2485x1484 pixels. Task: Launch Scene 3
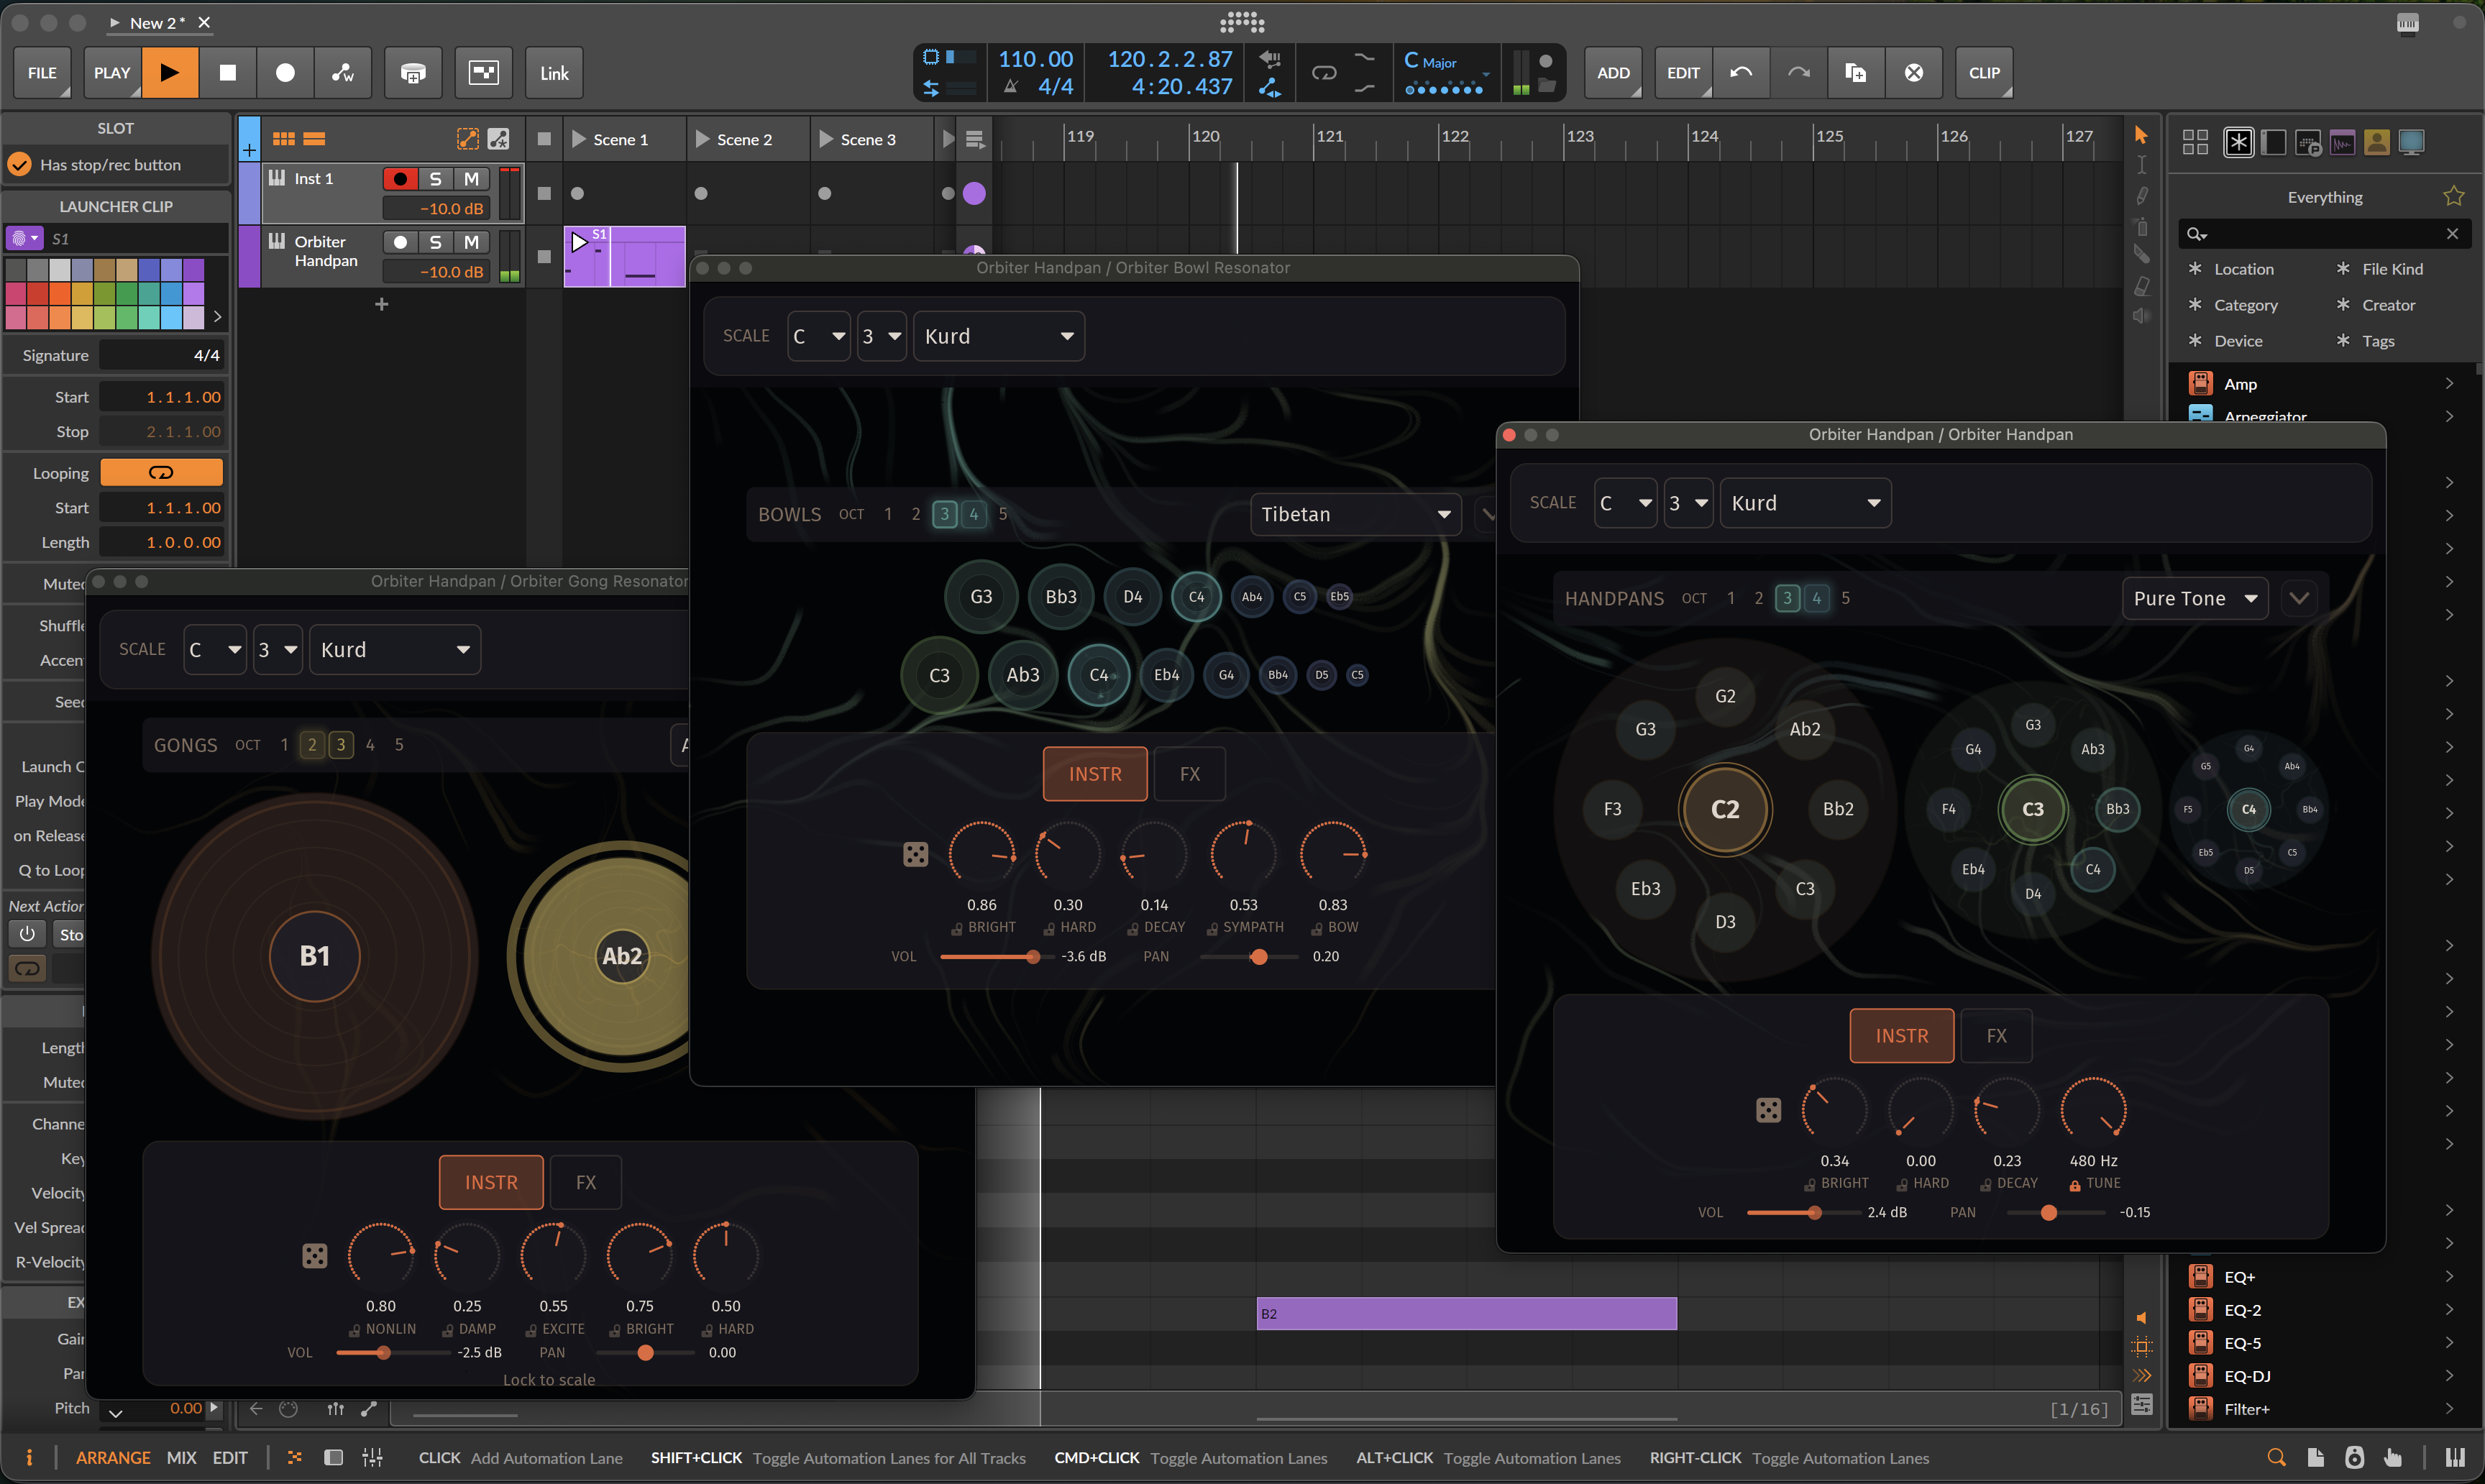coord(826,139)
